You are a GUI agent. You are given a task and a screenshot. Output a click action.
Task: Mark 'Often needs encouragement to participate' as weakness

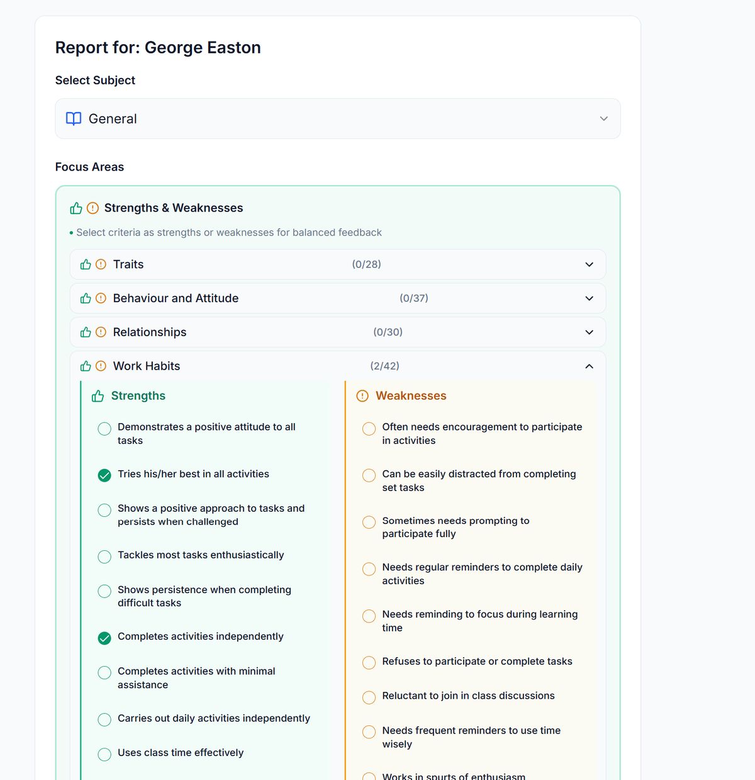tap(369, 429)
